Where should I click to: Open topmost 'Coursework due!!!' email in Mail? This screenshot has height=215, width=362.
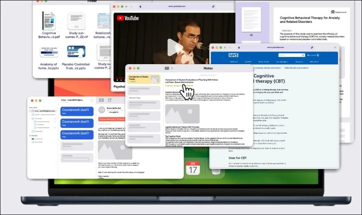point(77,111)
